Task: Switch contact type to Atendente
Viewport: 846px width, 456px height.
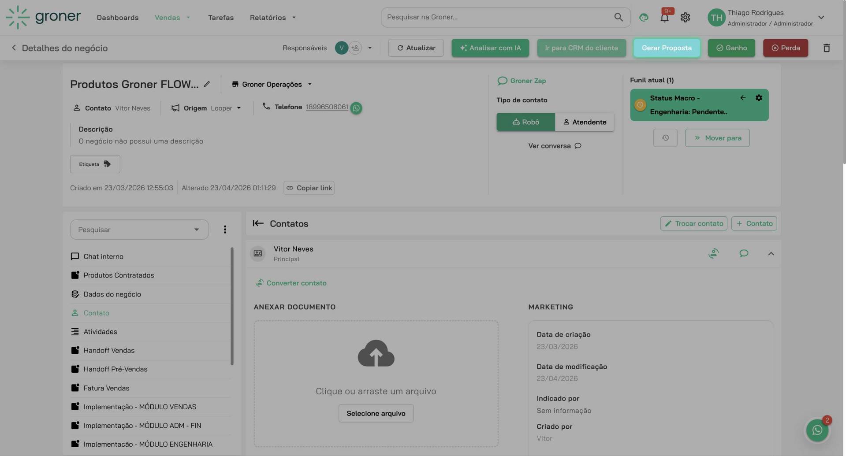Action: point(585,122)
